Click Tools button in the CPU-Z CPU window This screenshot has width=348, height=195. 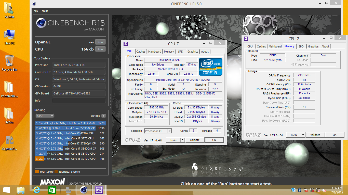pos(173,140)
